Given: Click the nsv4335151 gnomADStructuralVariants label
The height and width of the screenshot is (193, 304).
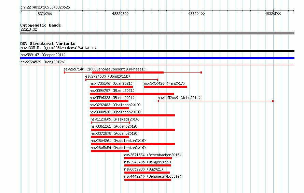Looking at the screenshot, I should tap(58, 48).
